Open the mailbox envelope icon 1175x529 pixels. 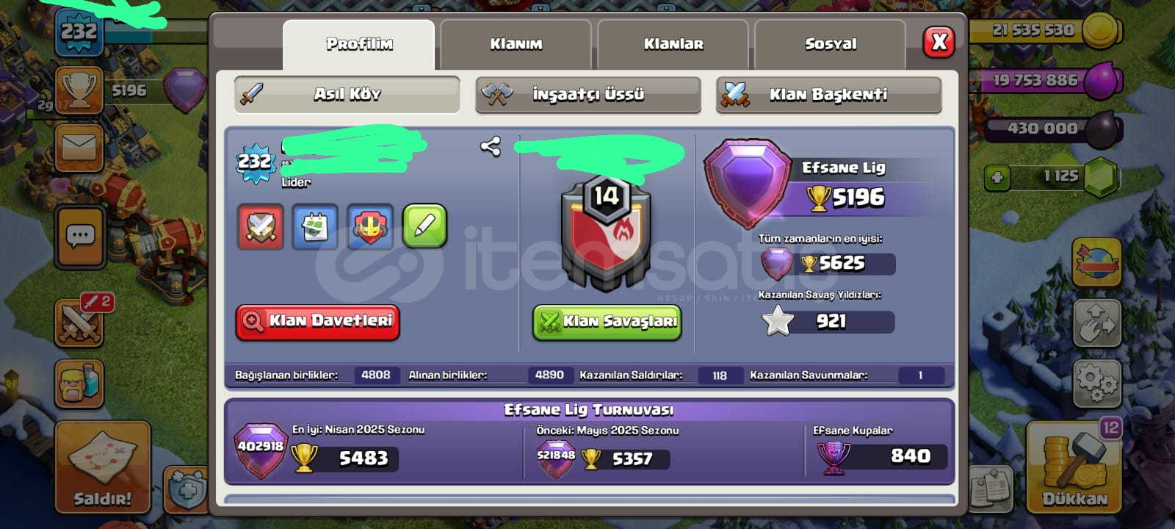79,148
